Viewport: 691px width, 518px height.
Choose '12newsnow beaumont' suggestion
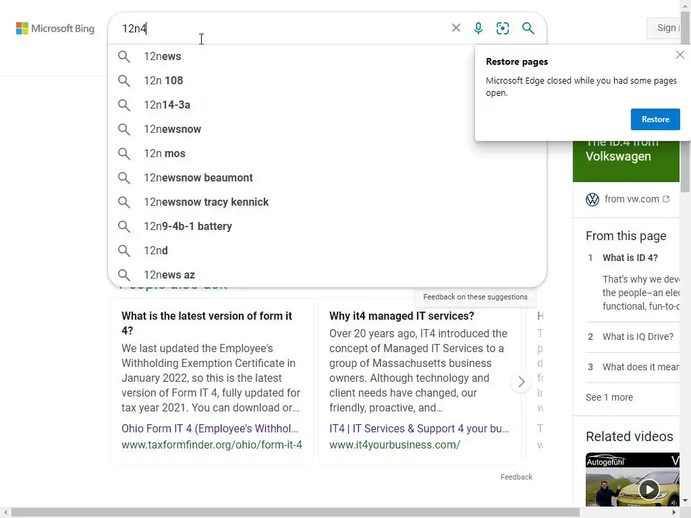(327, 177)
